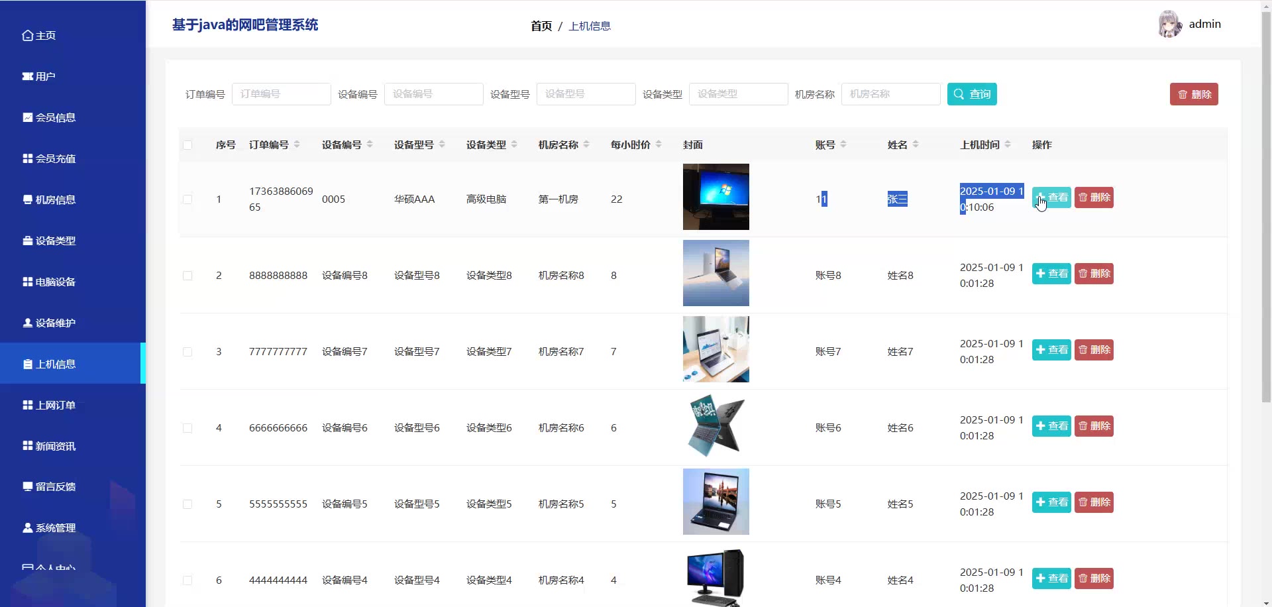Click the 用户 sidebar icon
The image size is (1272, 607).
tap(27, 77)
